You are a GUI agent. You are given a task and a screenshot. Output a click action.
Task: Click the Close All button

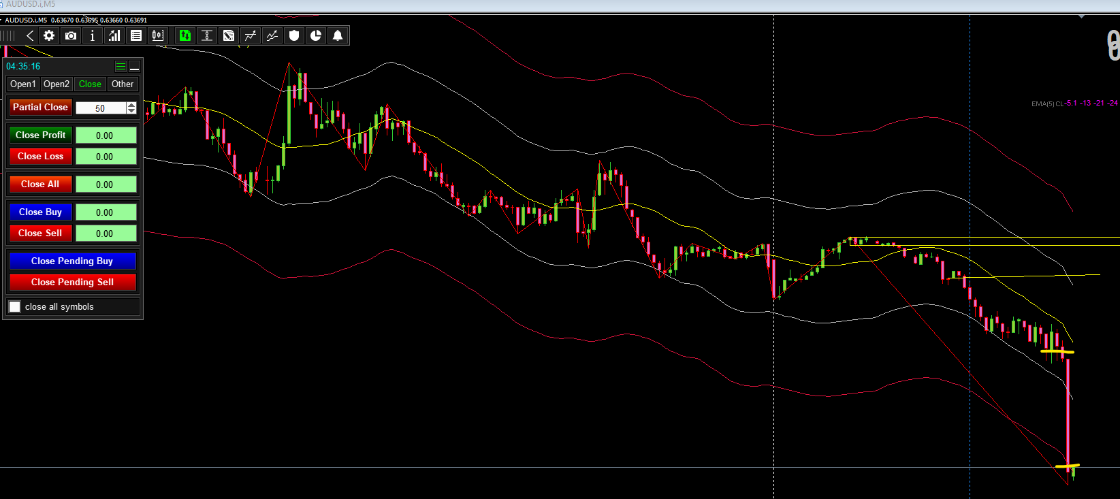40,184
